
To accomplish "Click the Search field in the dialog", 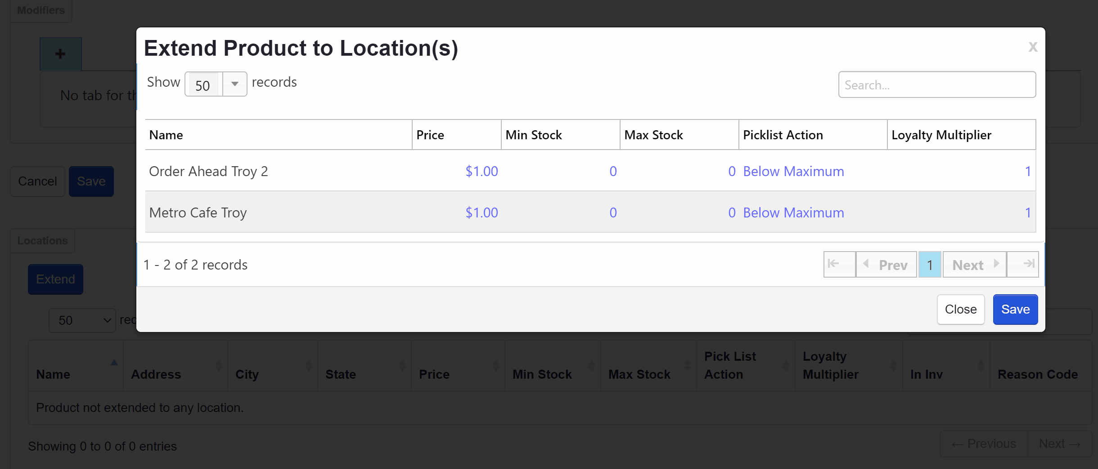I will pos(936,85).
